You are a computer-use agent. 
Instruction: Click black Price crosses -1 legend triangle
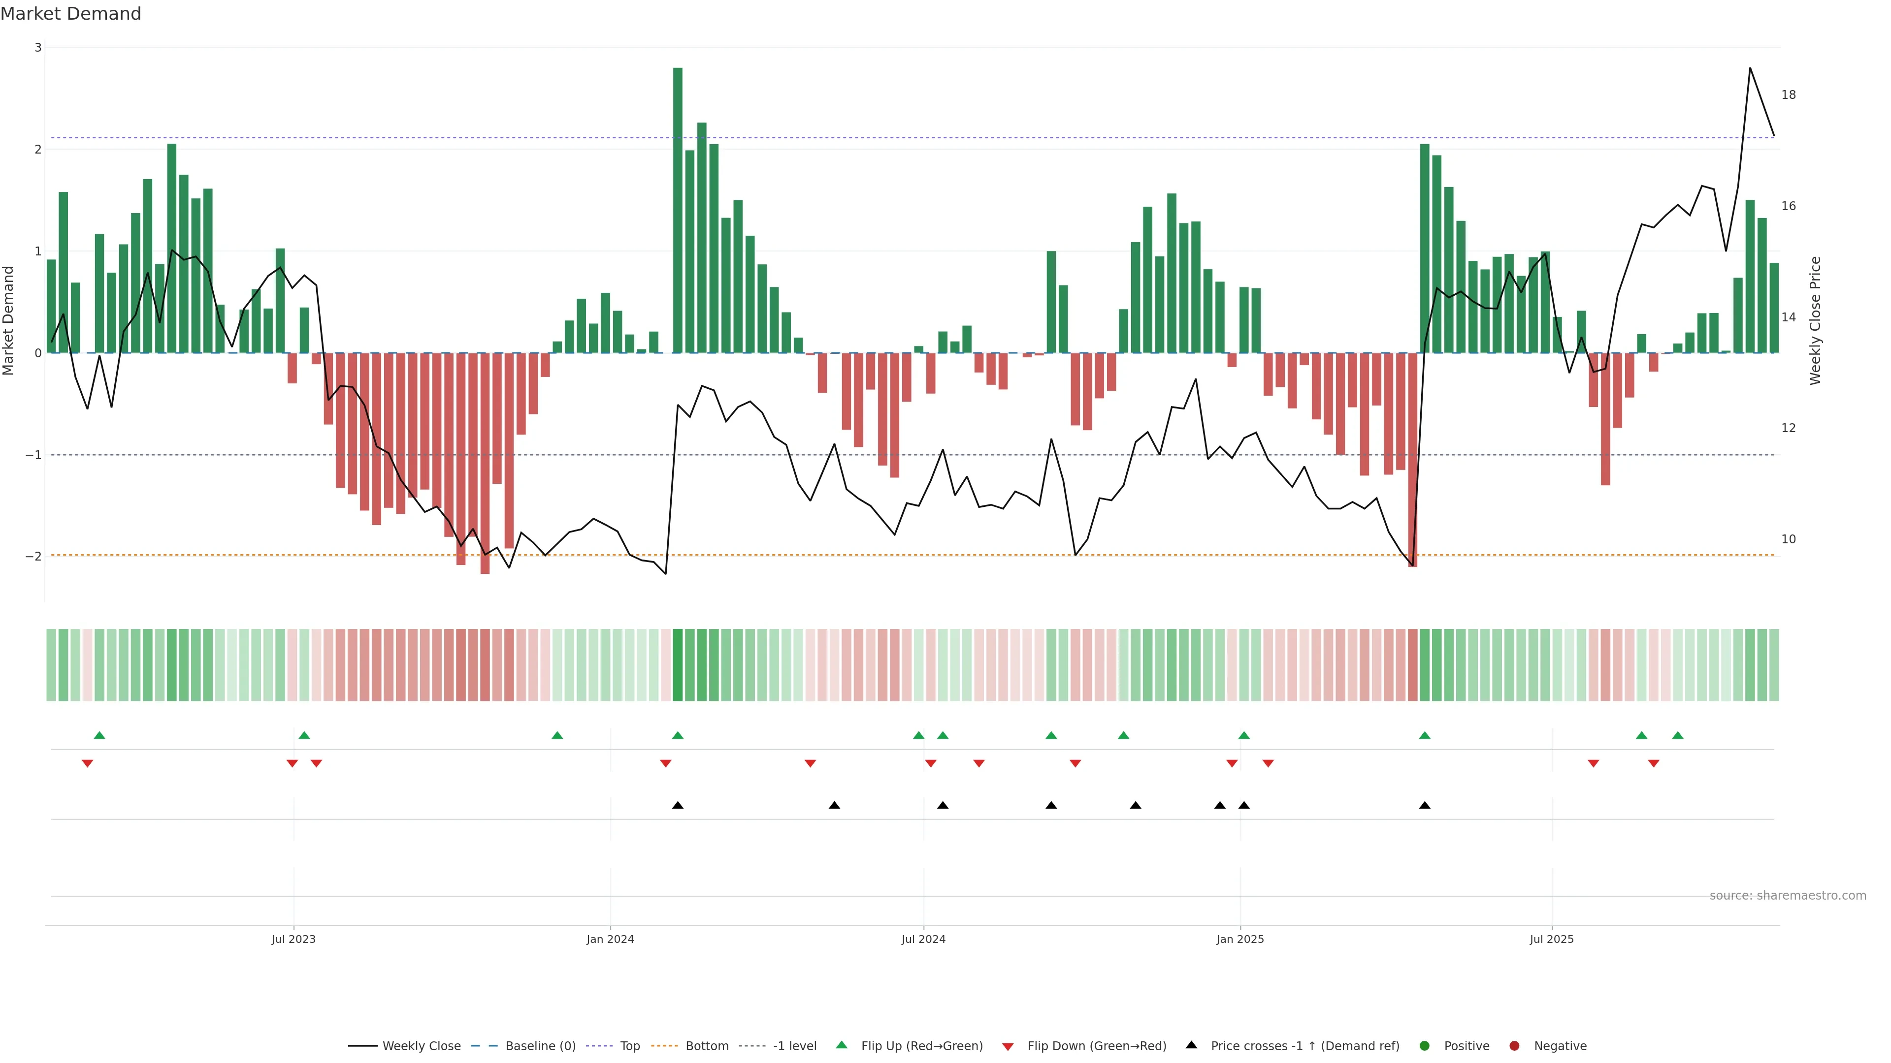(1191, 1045)
